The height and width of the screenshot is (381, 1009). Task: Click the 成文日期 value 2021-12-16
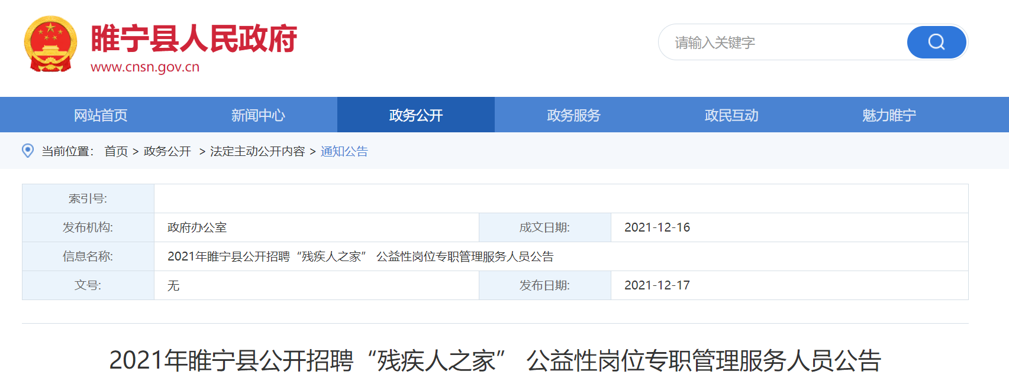click(657, 227)
